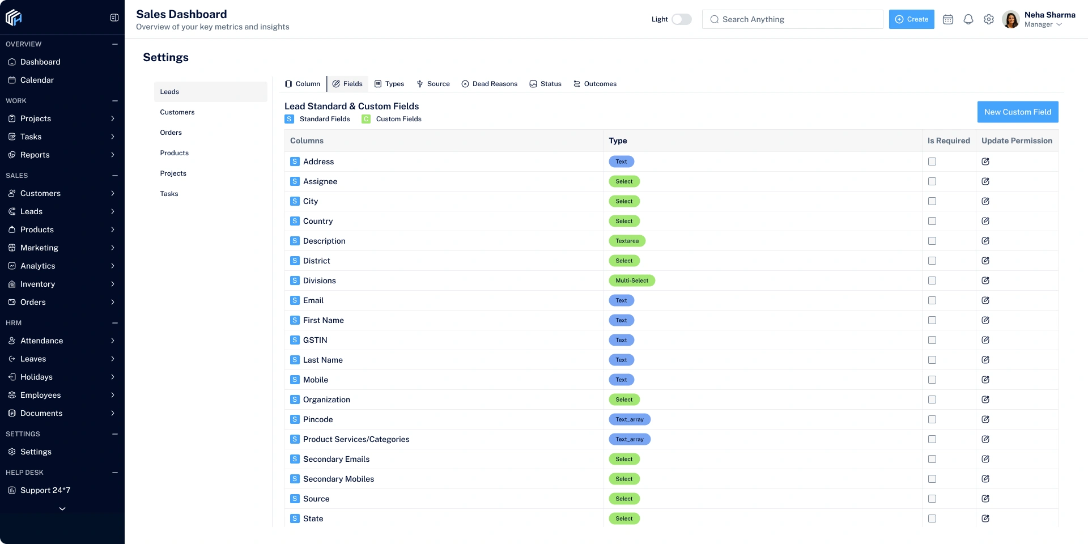Open notifications bell icon
This screenshot has height=544, width=1088.
(968, 19)
